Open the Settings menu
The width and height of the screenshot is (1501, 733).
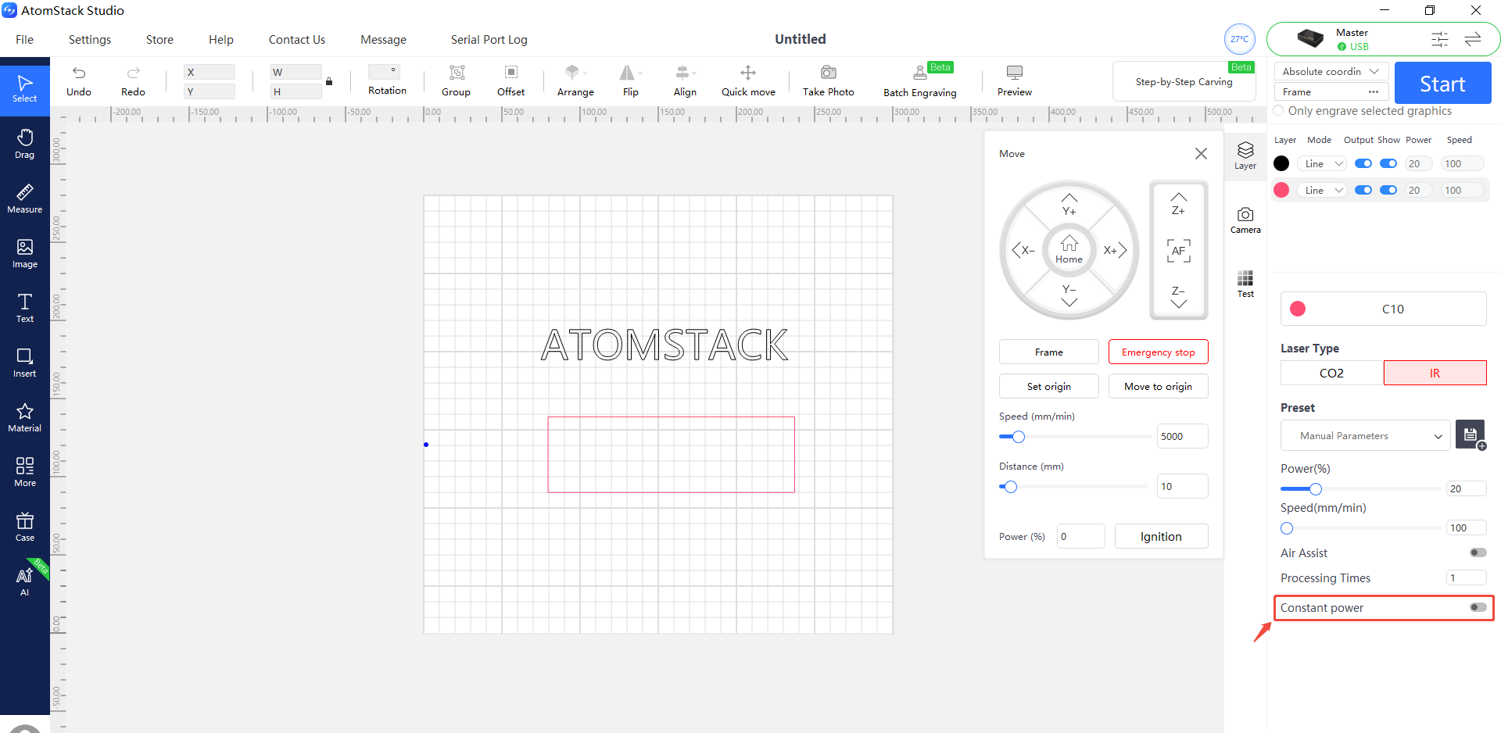(x=90, y=40)
